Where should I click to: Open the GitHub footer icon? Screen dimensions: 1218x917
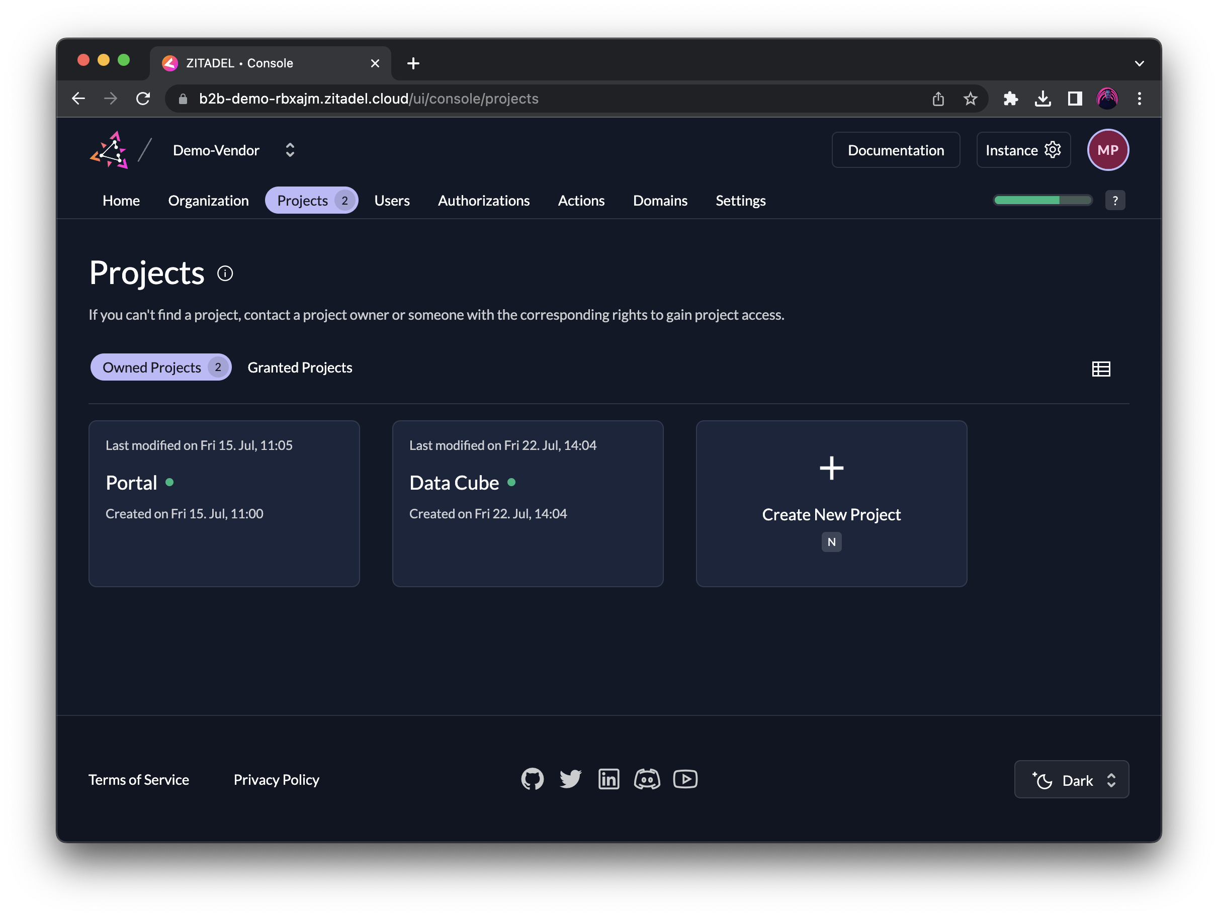(x=532, y=779)
